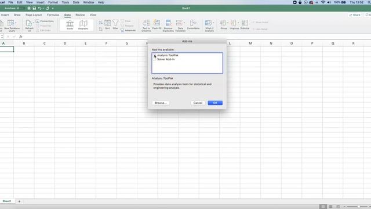Image resolution: width=371 pixels, height=209 pixels.
Task: Add a new sheet with plus button
Action: click(x=19, y=201)
